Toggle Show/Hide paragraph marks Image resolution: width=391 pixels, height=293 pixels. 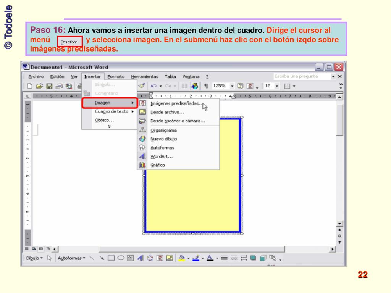[x=206, y=86]
